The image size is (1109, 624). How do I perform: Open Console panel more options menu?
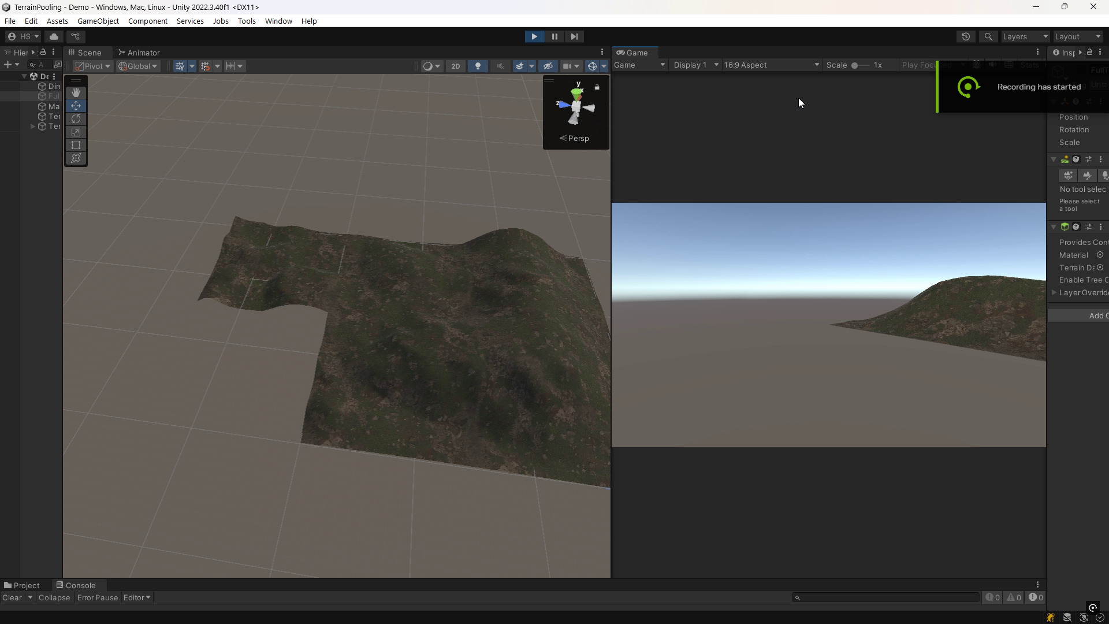click(x=1037, y=585)
